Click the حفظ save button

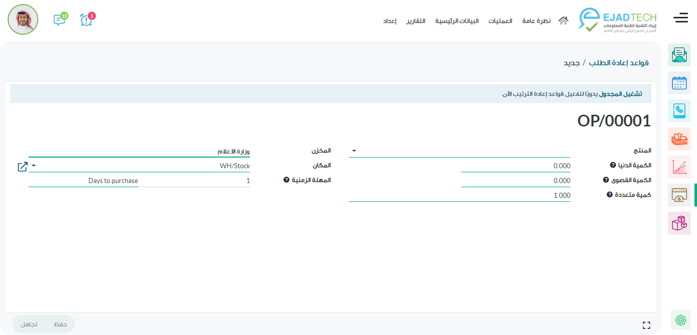pyautogui.click(x=60, y=324)
